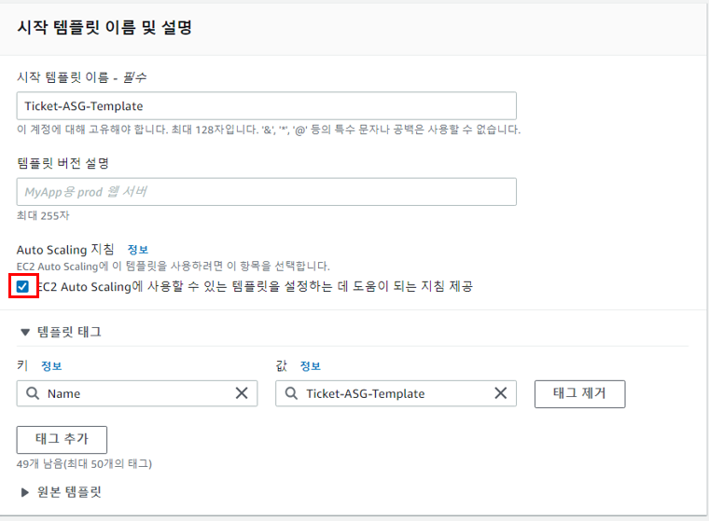The image size is (709, 521).
Task: Click the launch template name field
Action: tap(266, 105)
